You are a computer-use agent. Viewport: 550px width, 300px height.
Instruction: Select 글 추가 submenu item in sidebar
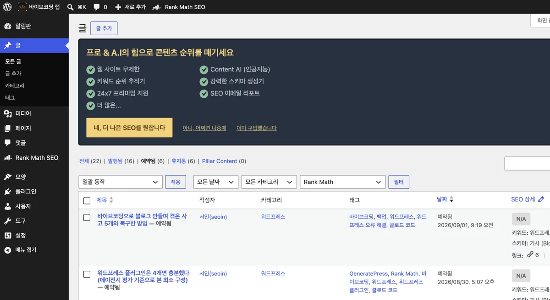click(13, 73)
